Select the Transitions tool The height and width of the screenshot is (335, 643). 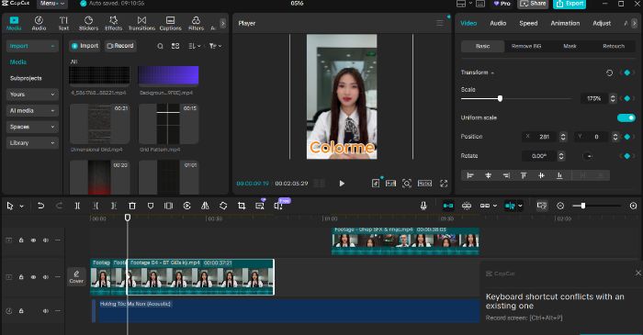[x=141, y=23]
